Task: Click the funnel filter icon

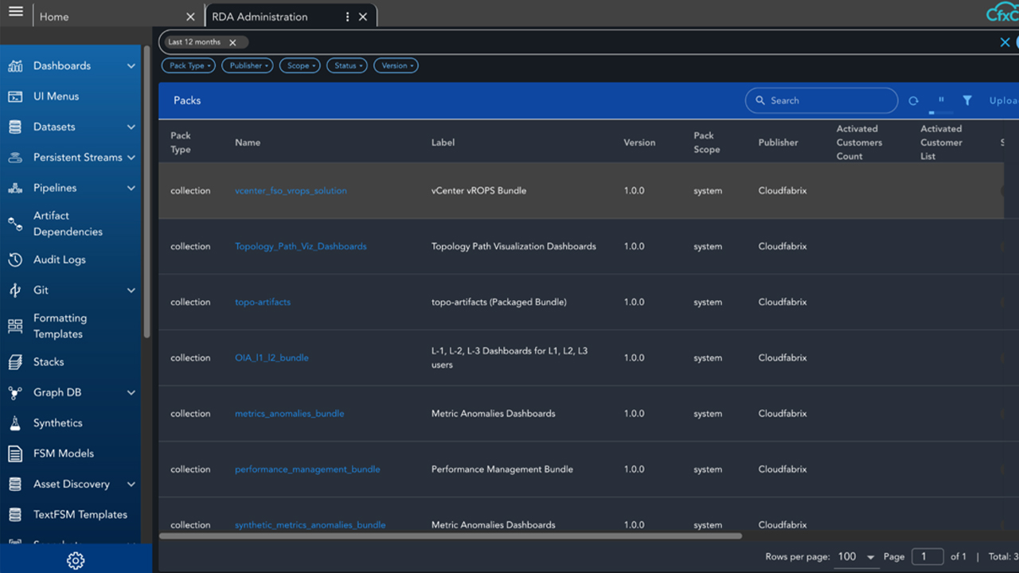Action: click(x=967, y=100)
